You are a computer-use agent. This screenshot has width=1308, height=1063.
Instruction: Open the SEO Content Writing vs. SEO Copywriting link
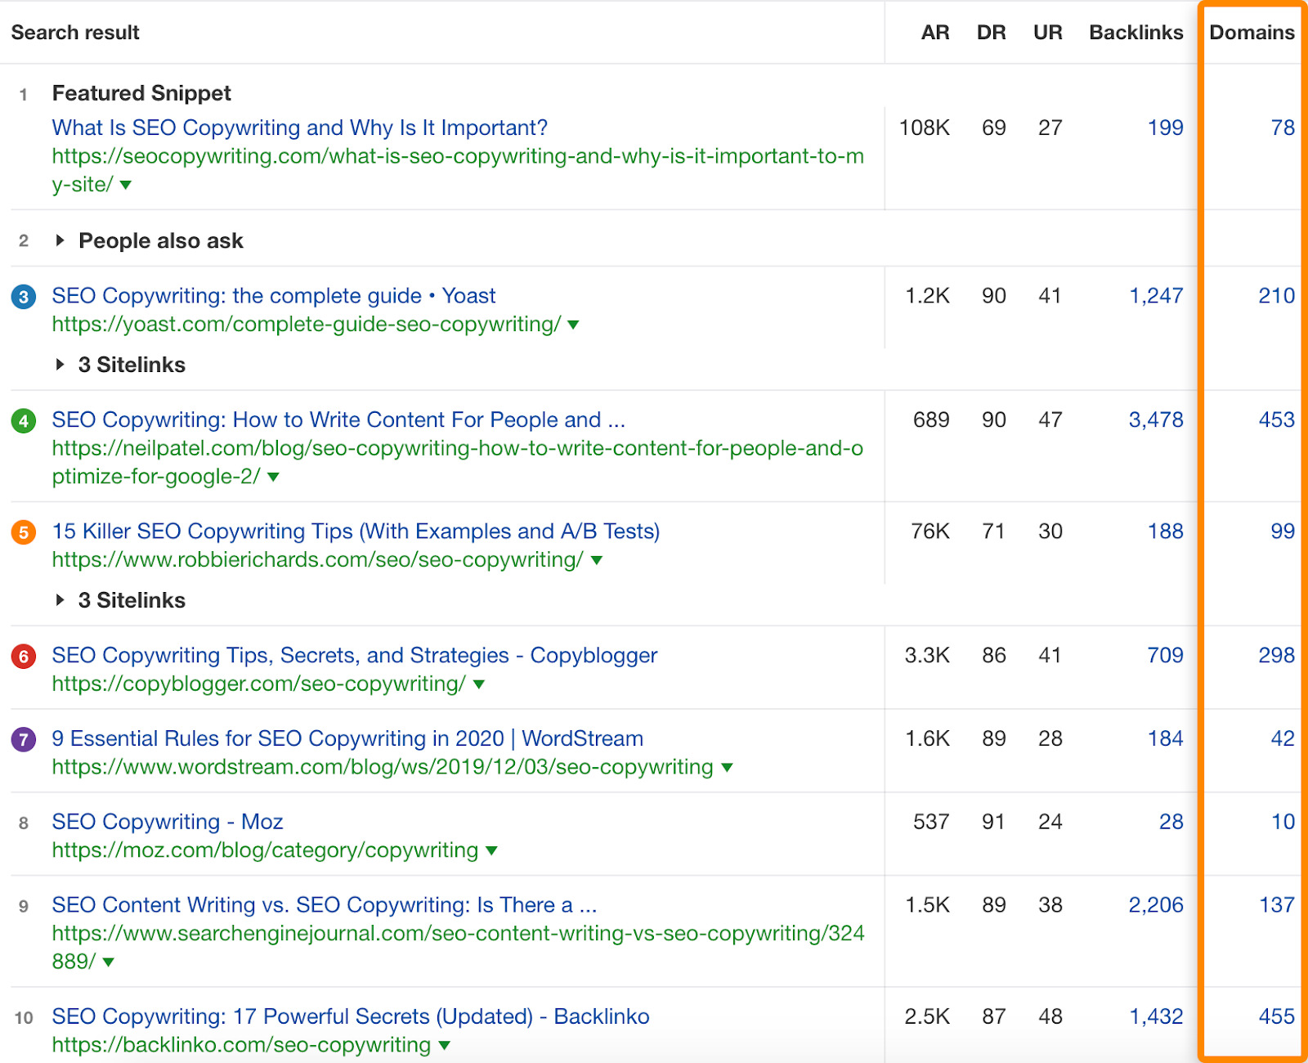pyautogui.click(x=324, y=905)
